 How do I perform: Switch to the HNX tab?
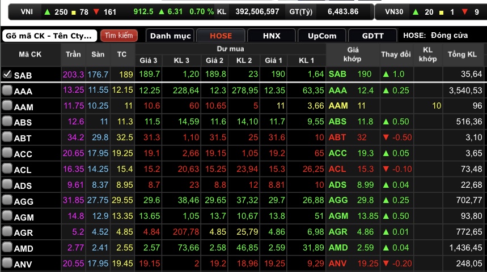272,36
